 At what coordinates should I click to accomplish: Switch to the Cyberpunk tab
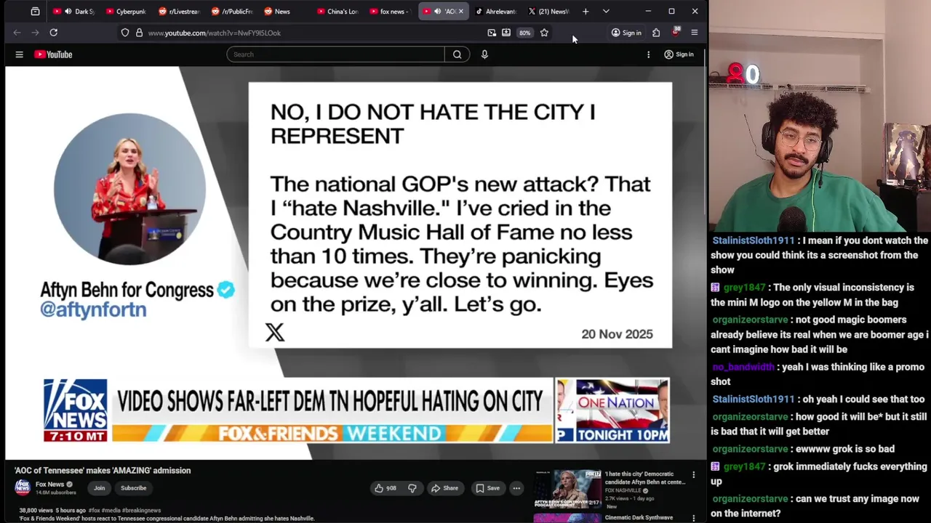127,12
